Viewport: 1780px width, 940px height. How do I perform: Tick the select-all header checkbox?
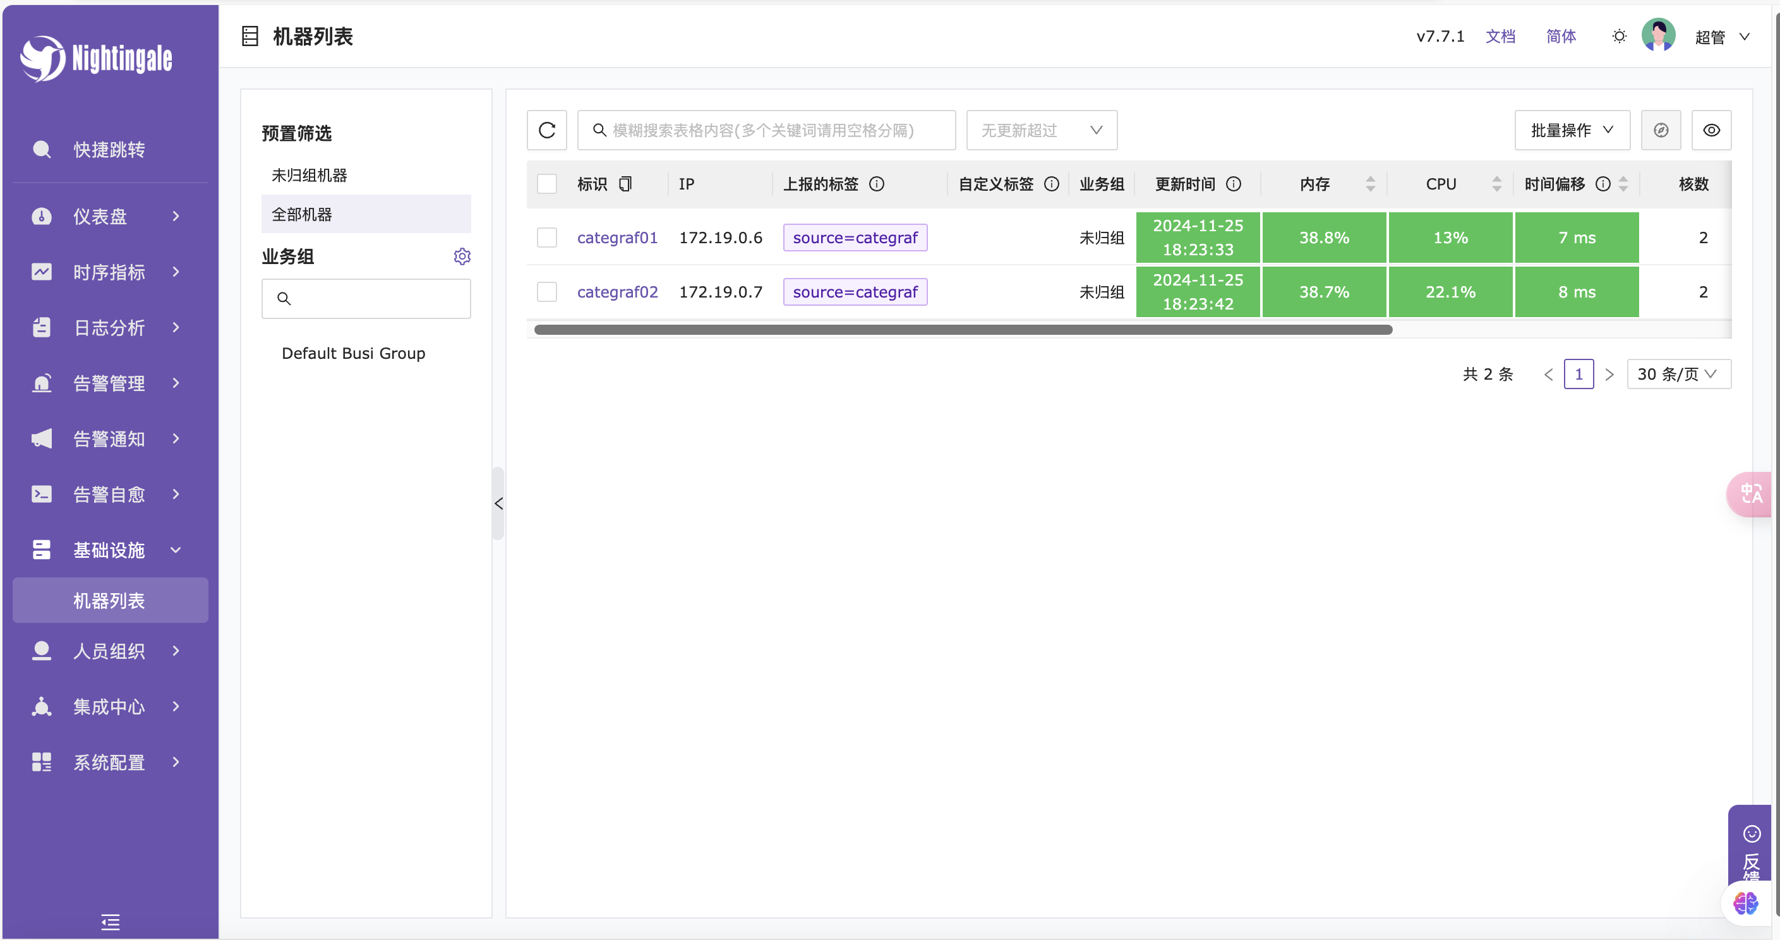point(546,184)
